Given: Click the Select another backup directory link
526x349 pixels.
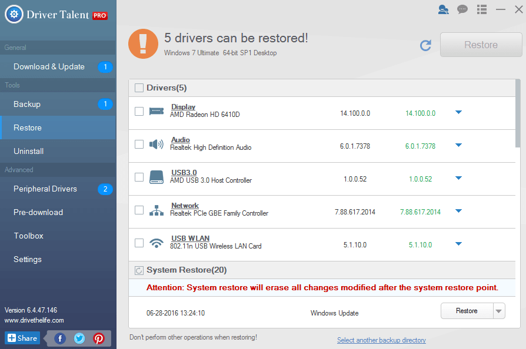Looking at the screenshot, I should (x=381, y=340).
